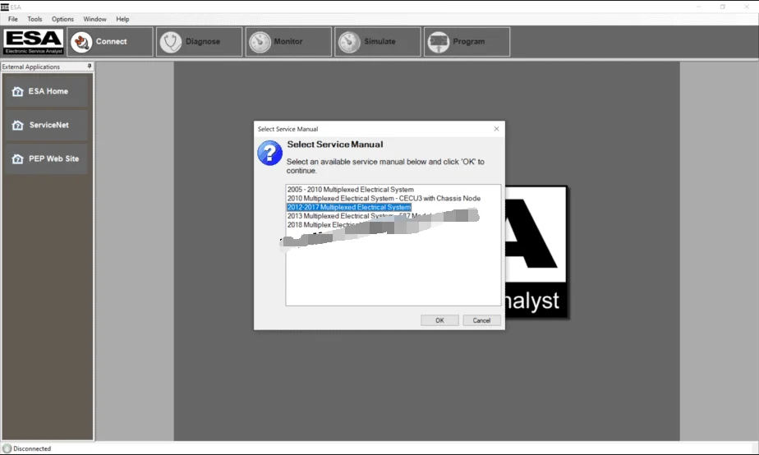Select 2010 Multiplexed Electrical System CECU3 with Chassis Node
759x455 pixels.
point(384,199)
